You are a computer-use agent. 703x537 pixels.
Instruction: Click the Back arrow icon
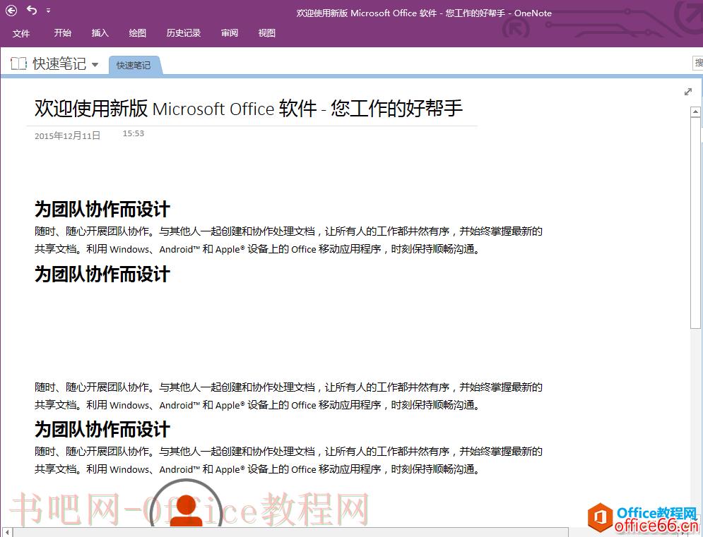(x=11, y=11)
